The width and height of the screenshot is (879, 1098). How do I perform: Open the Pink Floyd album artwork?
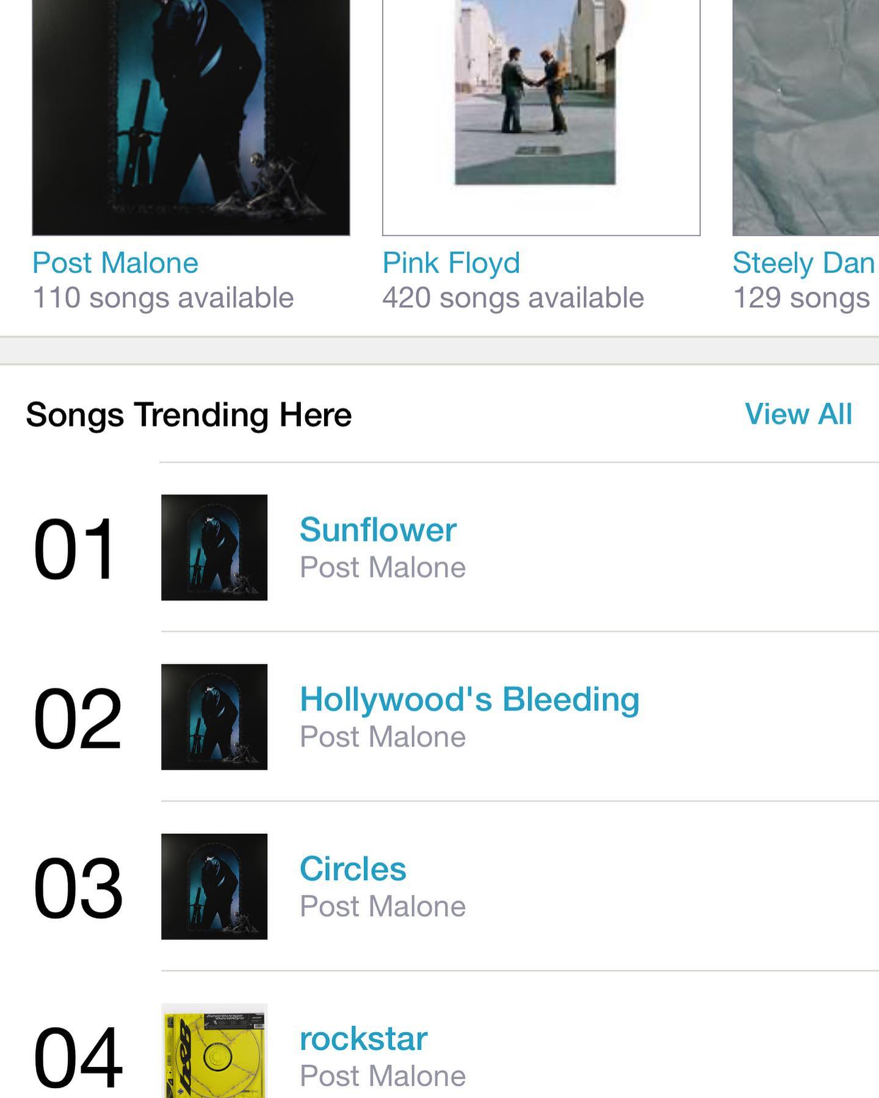[541, 117]
